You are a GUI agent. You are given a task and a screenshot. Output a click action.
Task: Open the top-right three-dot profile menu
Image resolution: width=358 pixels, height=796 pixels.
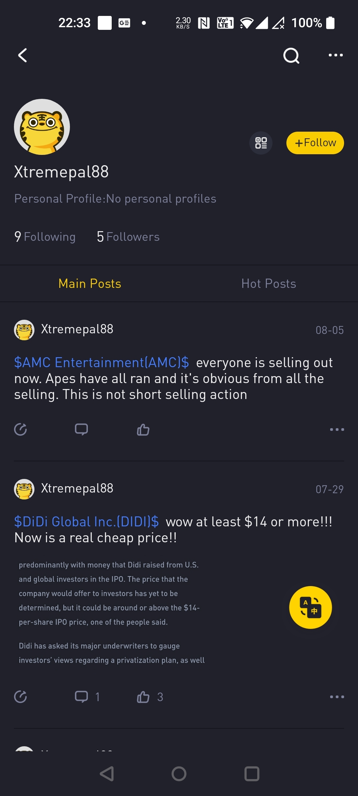coord(335,55)
